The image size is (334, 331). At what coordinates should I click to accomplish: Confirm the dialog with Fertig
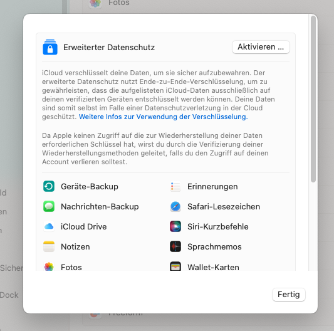(x=289, y=295)
